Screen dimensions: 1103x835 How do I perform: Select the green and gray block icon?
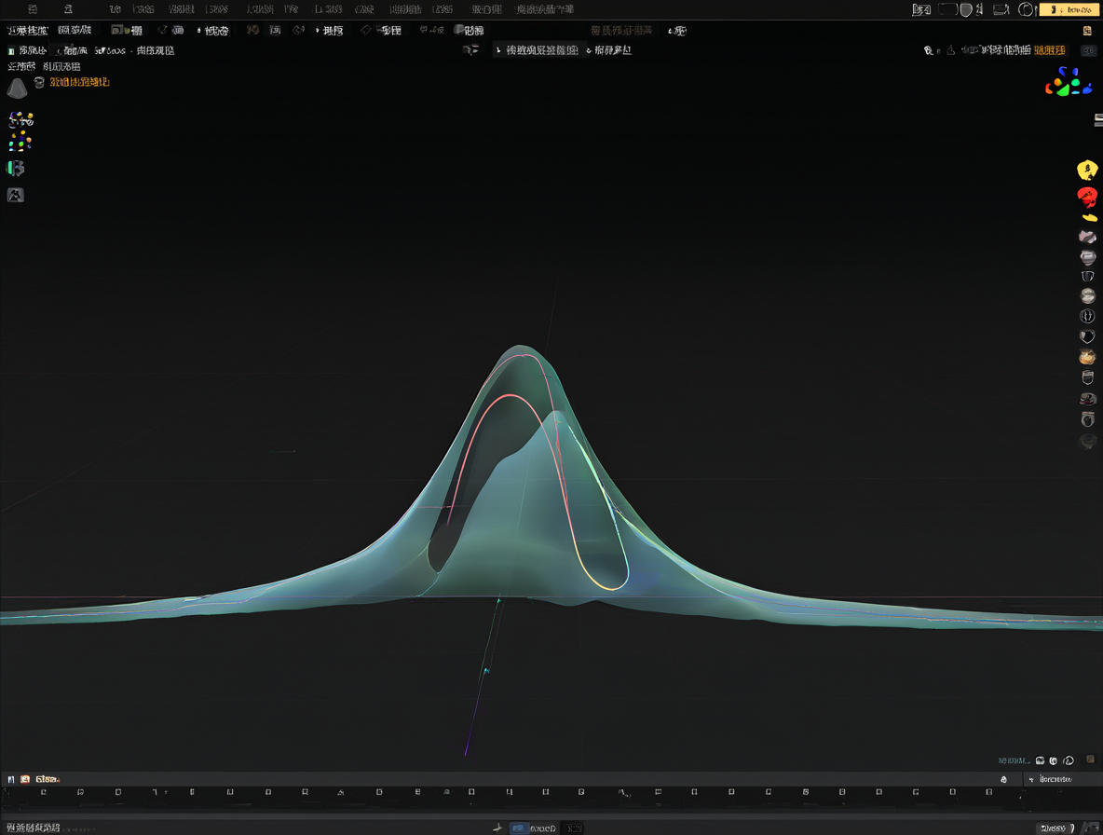[16, 168]
